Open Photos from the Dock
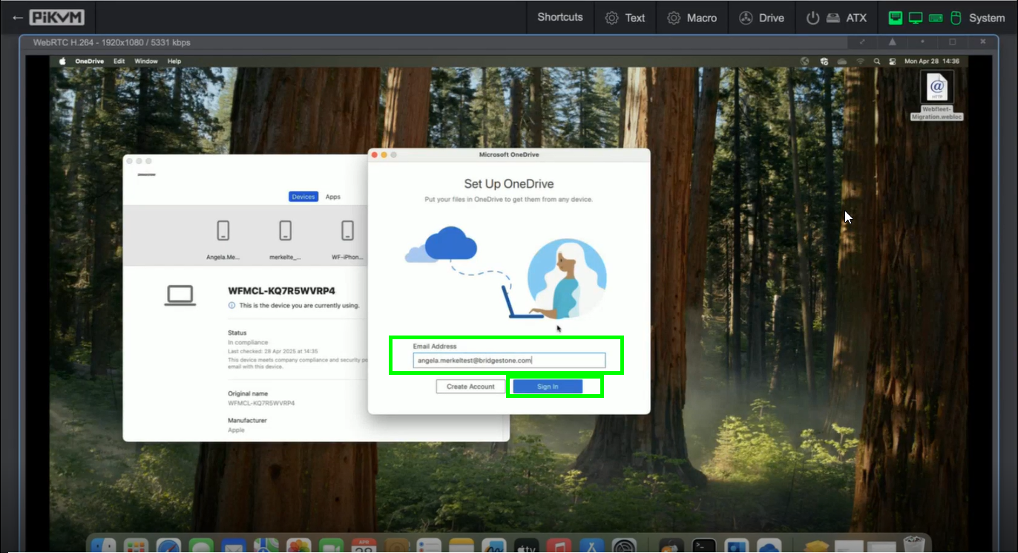Screen dimensions: 1018x553 click(x=299, y=546)
